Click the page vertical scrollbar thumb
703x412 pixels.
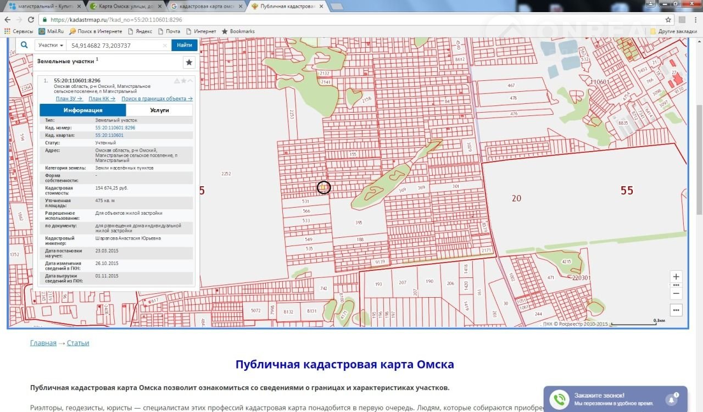[x=699, y=159]
